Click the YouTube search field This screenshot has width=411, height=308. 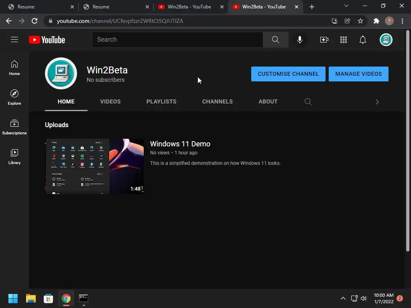pos(177,40)
